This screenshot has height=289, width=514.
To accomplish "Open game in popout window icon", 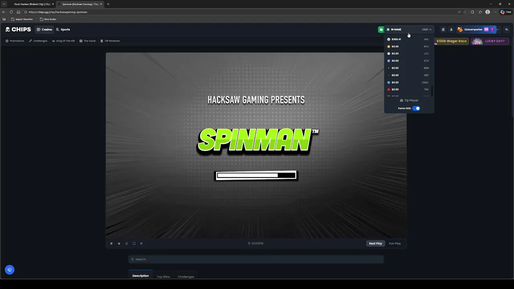I will point(126,244).
